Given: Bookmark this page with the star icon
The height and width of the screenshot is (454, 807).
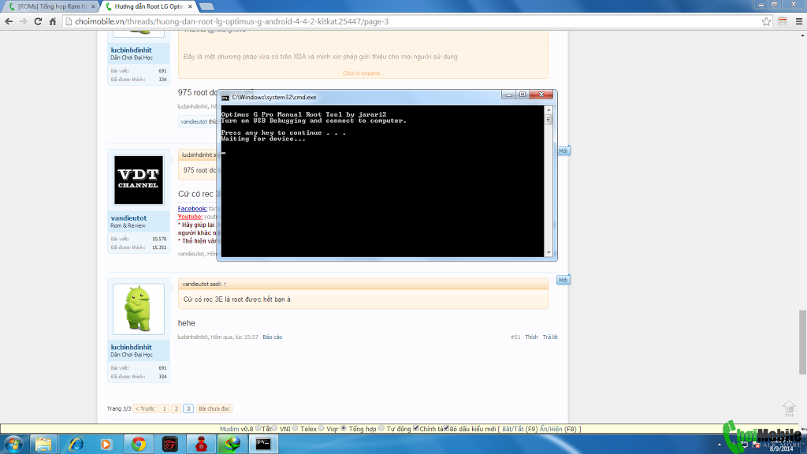Looking at the screenshot, I should pyautogui.click(x=766, y=21).
